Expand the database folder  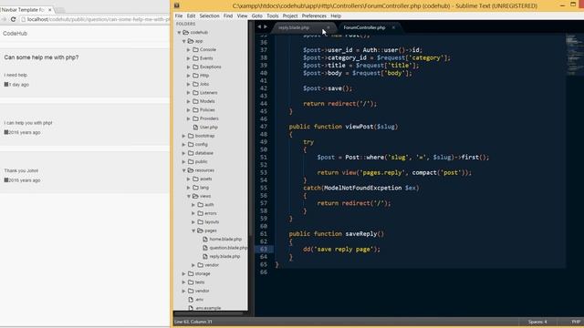click(184, 153)
